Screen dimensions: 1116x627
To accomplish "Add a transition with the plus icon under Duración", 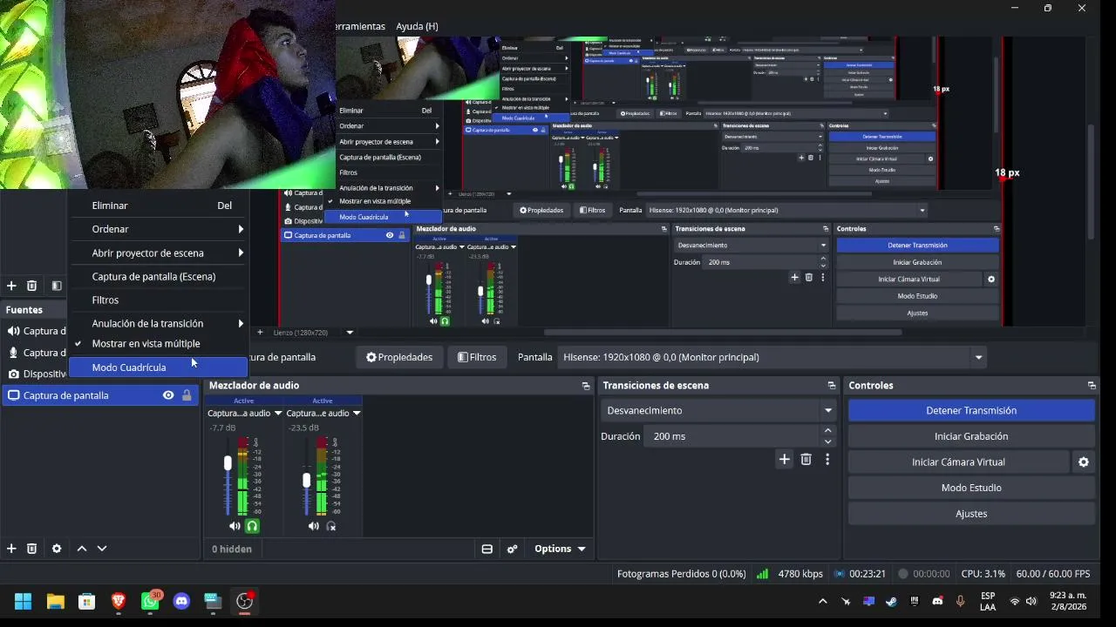I will coord(785,459).
